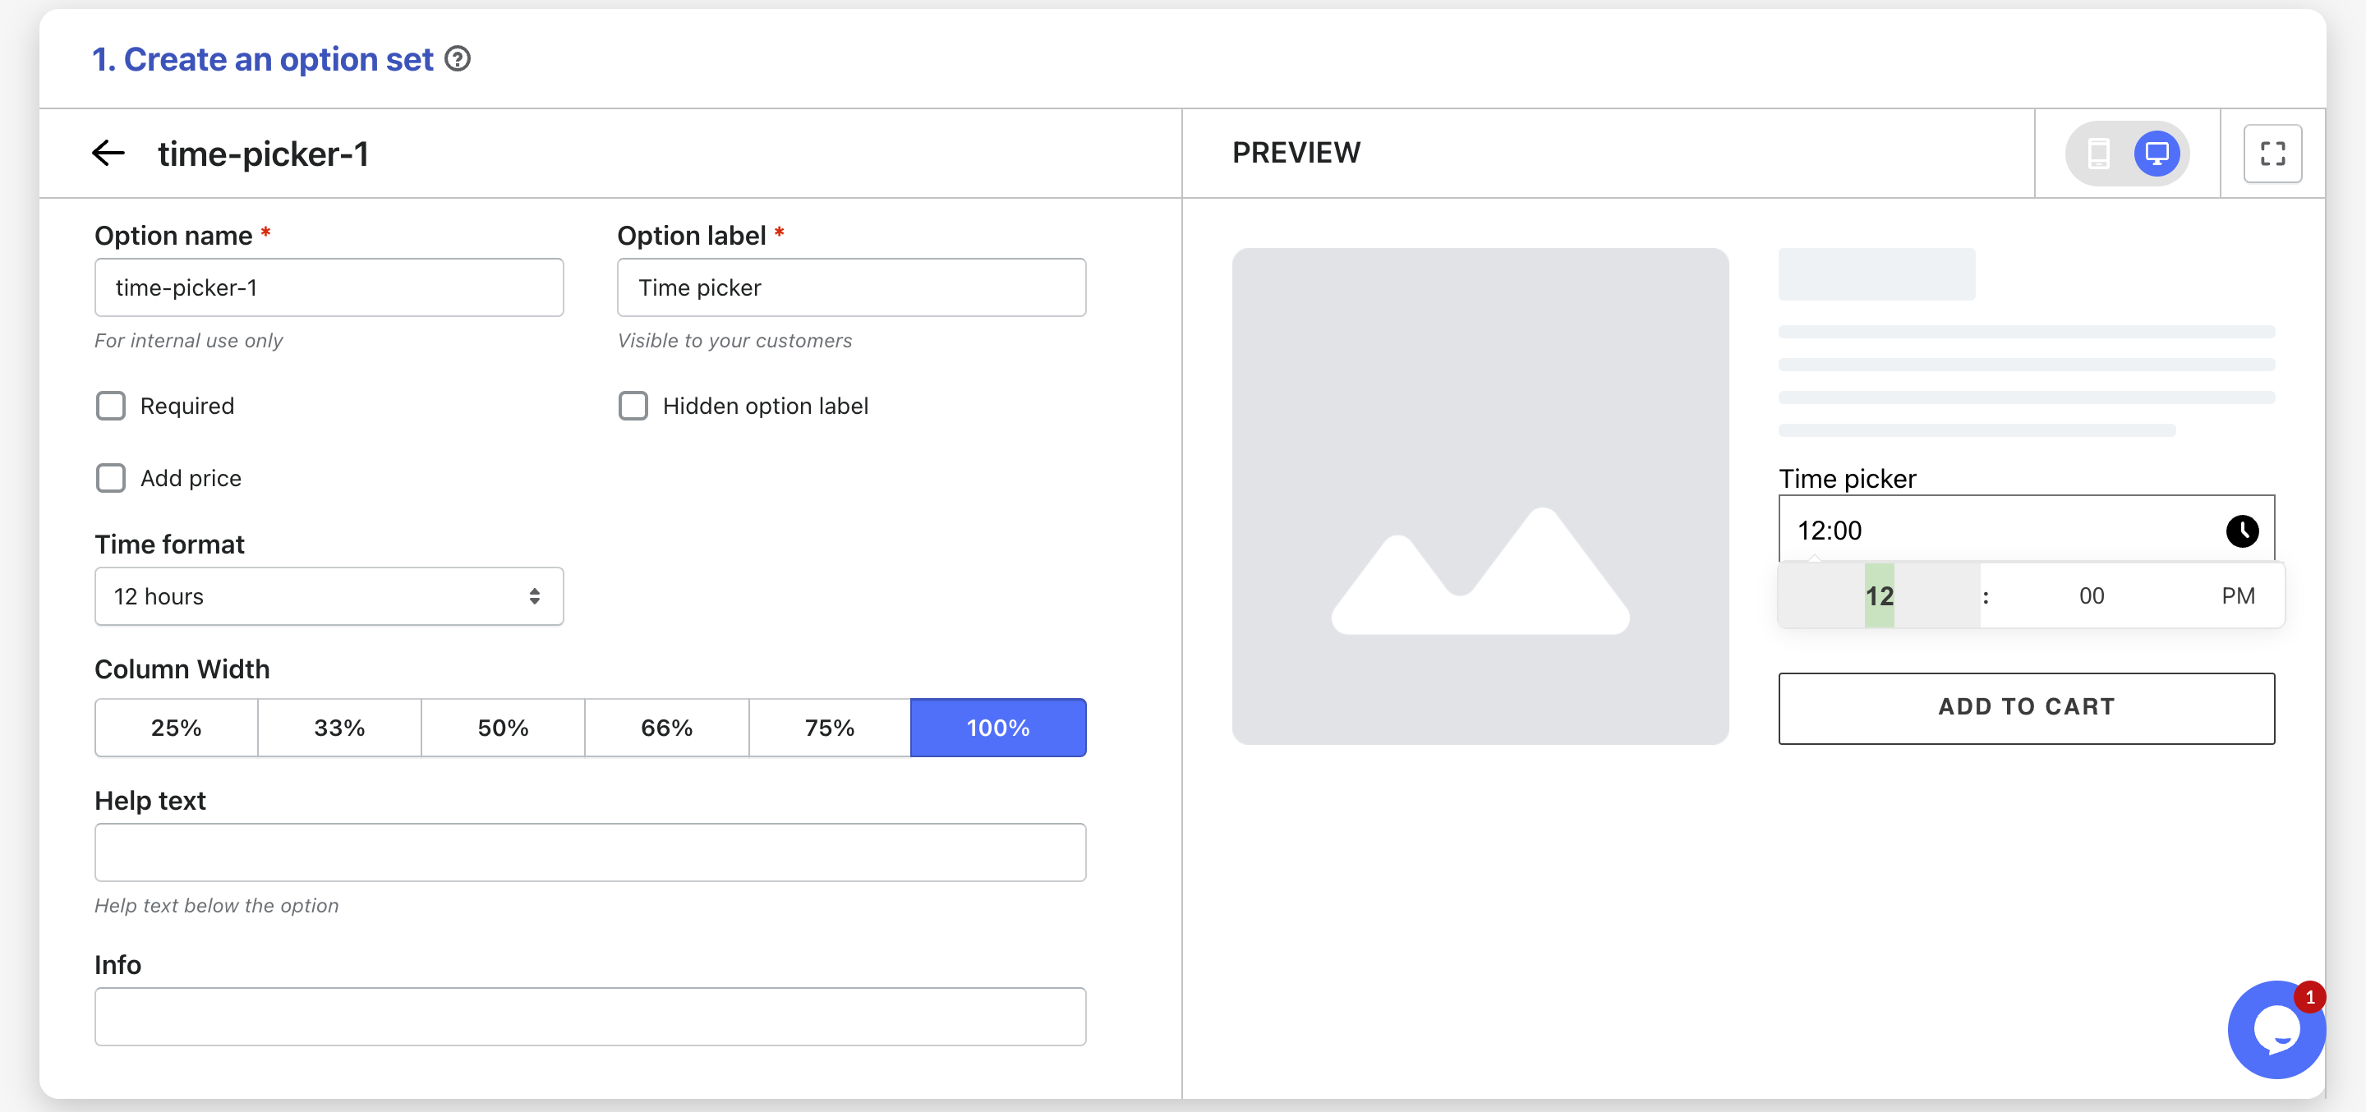Viewport: 2366px width, 1112px height.
Task: Click the Create an option set heading
Action: click(263, 59)
